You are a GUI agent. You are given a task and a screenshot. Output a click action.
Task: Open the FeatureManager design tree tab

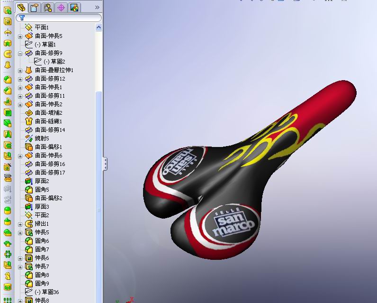click(x=21, y=8)
